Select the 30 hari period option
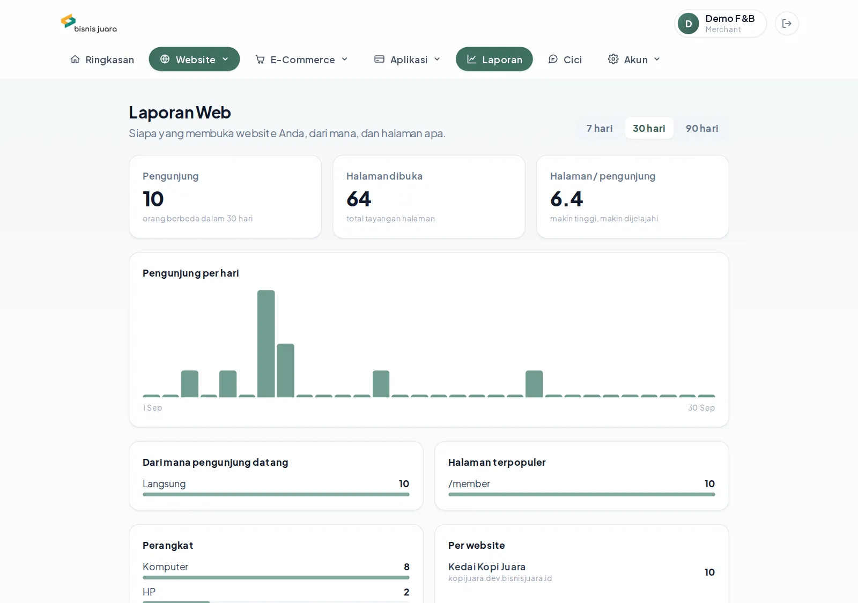Image resolution: width=858 pixels, height=603 pixels. 649,128
